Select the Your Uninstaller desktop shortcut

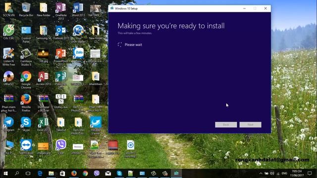pos(78,34)
